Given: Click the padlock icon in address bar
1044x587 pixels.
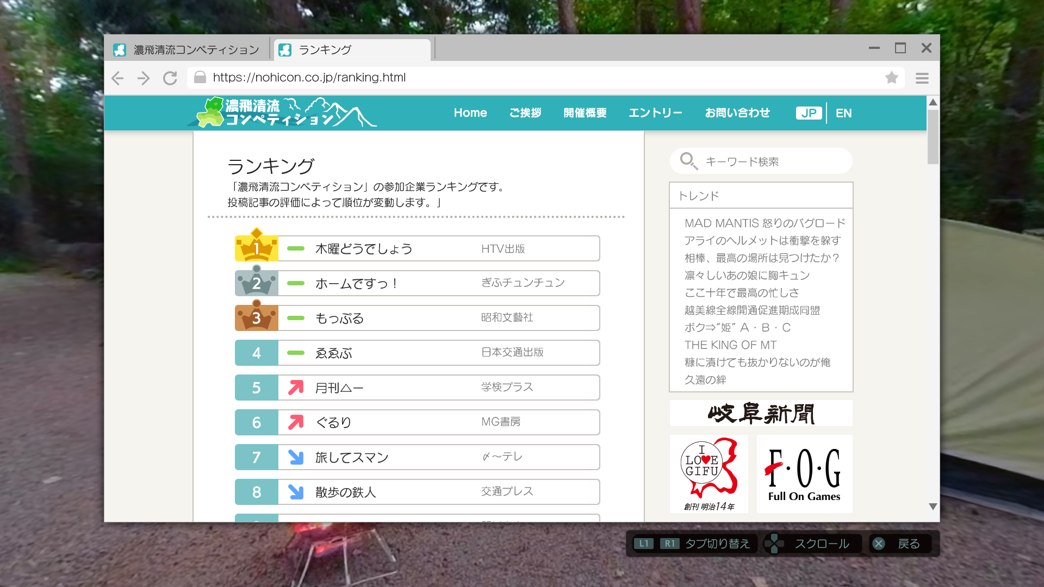Looking at the screenshot, I should 200,78.
